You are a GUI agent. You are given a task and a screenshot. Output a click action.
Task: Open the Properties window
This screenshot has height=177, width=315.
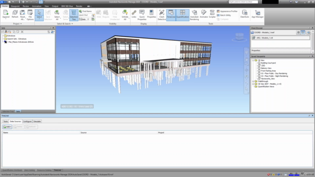152,14
